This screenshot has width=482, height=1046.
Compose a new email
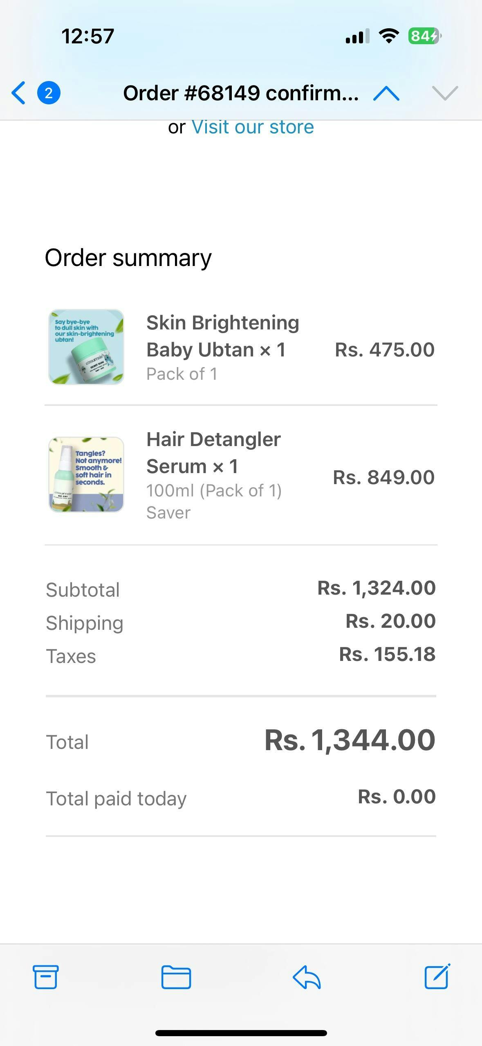pyautogui.click(x=437, y=976)
